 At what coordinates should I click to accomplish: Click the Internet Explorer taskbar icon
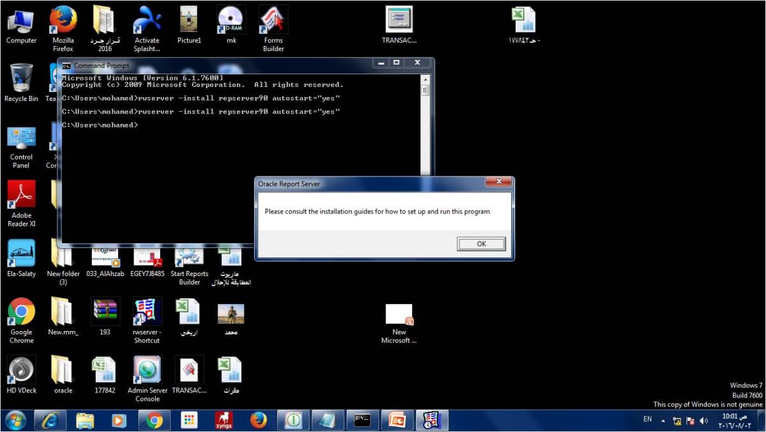(x=50, y=420)
